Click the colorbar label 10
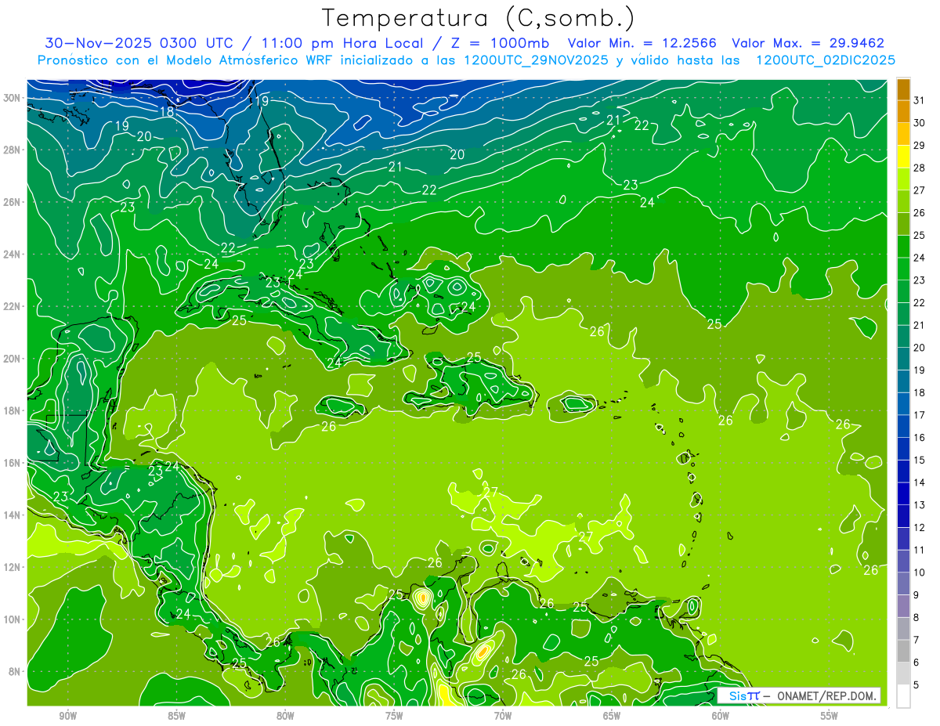 pos(920,572)
